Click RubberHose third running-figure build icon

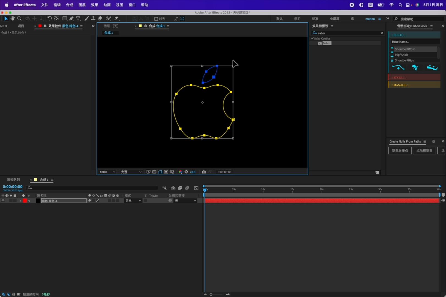coord(432,67)
